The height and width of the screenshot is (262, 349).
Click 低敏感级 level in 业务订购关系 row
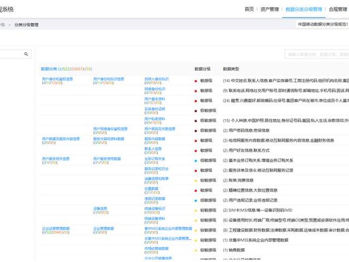208,160
